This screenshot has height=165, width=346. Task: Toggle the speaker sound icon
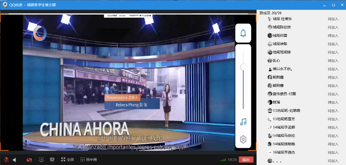tap(15, 160)
